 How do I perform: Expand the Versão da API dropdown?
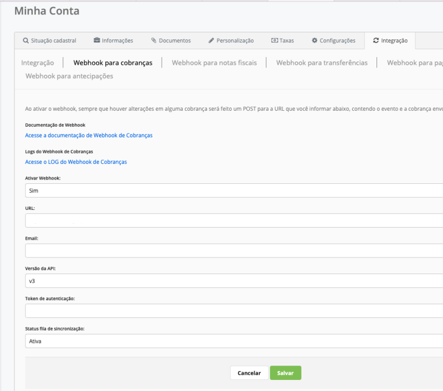pyautogui.click(x=234, y=281)
